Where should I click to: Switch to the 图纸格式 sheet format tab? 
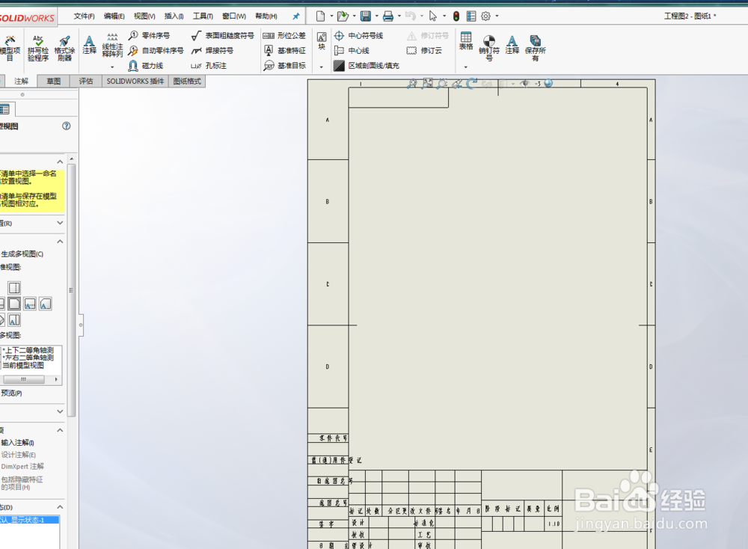[x=187, y=81]
